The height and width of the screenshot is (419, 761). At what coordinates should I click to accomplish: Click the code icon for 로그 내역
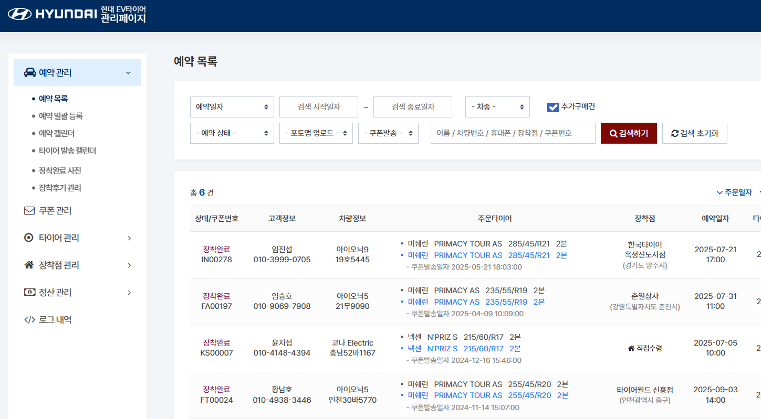coord(29,320)
